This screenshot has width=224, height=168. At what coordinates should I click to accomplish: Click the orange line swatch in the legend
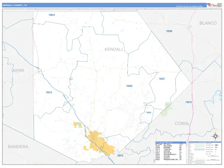click(x=199, y=143)
